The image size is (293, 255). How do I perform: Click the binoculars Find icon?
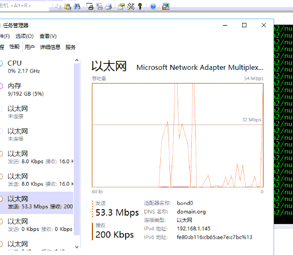click(x=77, y=7)
